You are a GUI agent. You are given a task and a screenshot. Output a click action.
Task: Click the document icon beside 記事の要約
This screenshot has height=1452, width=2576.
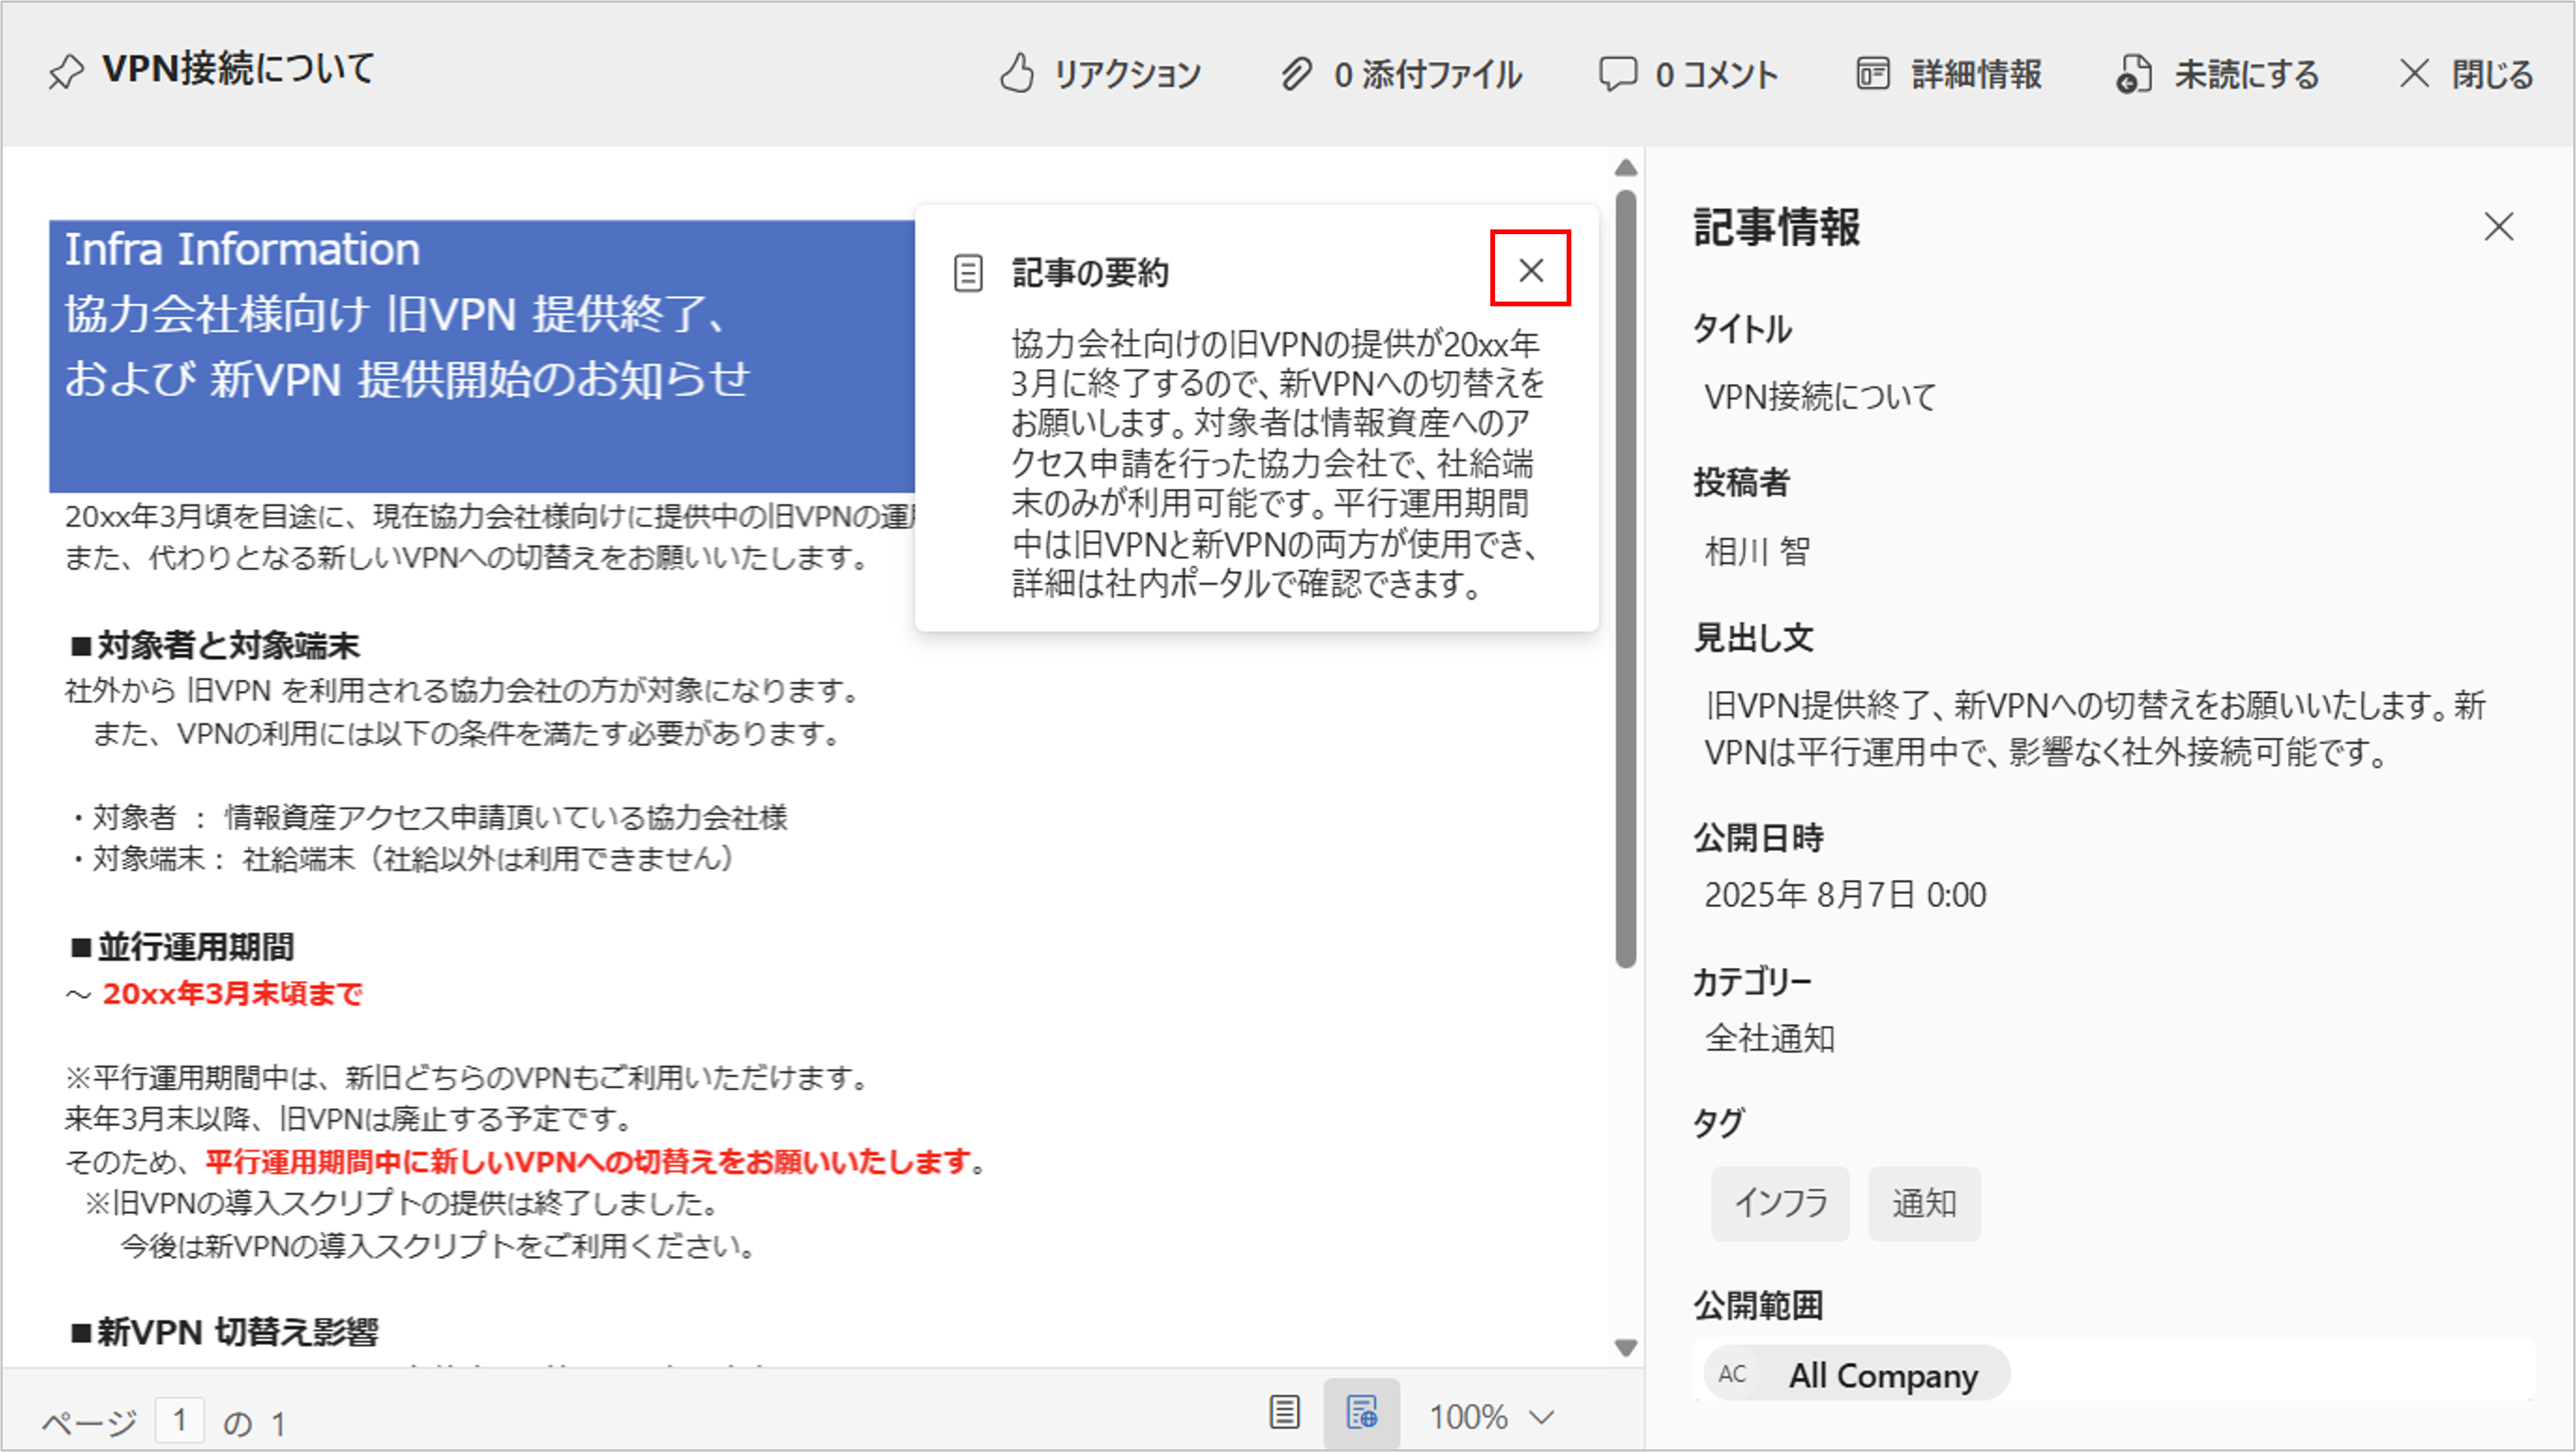point(968,273)
